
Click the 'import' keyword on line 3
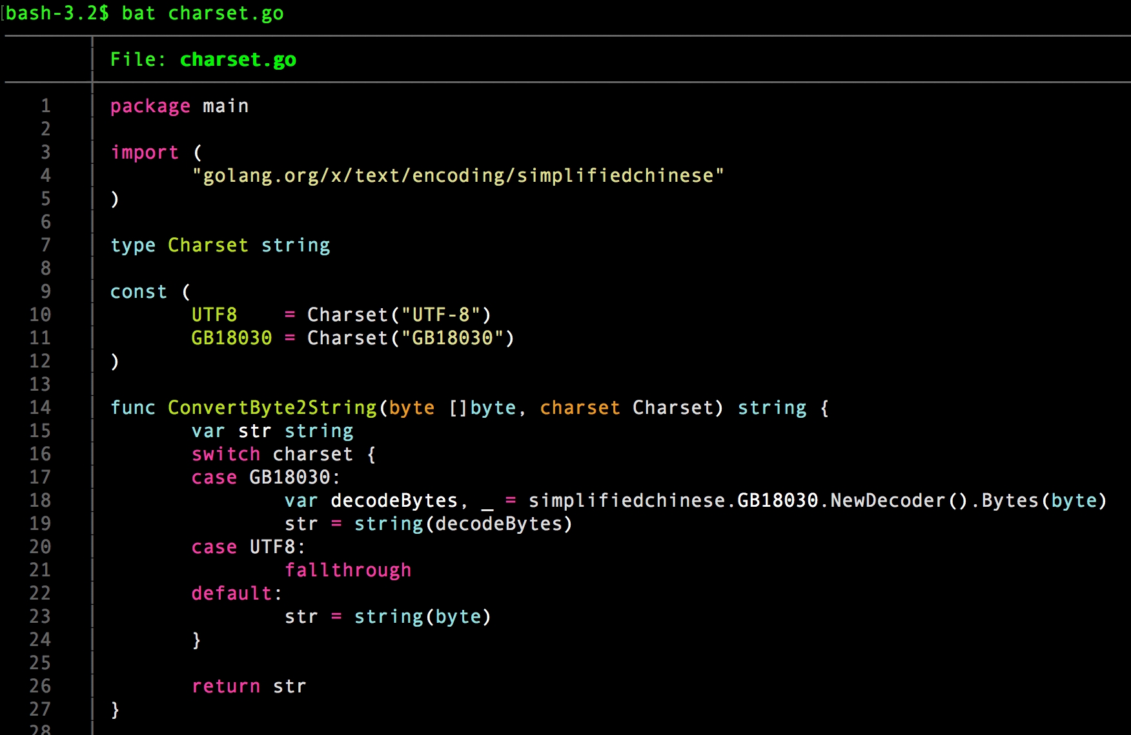(x=144, y=153)
